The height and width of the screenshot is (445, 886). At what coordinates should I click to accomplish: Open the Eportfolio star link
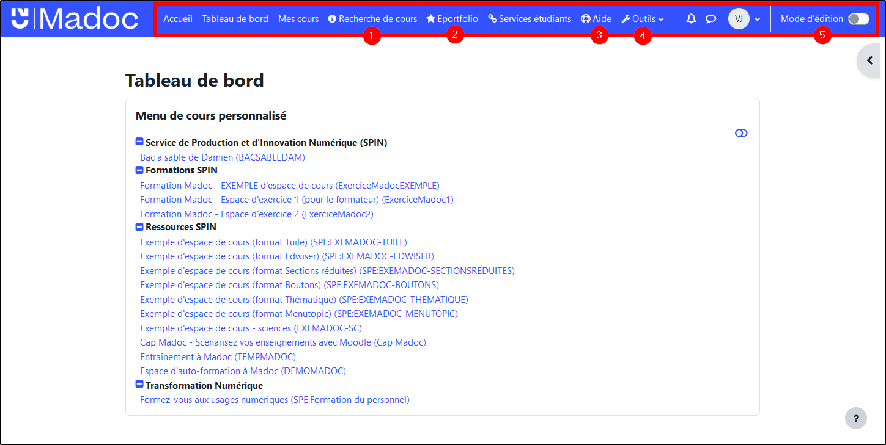point(452,19)
